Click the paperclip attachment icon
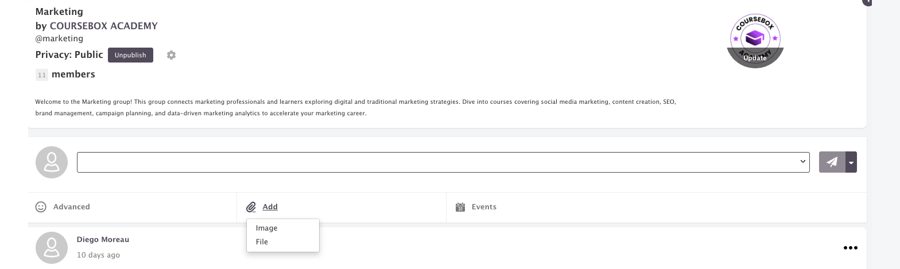 (x=251, y=207)
